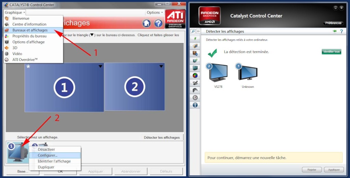Open the information sidebar icon
The height and width of the screenshot is (178, 350).
click(x=195, y=105)
